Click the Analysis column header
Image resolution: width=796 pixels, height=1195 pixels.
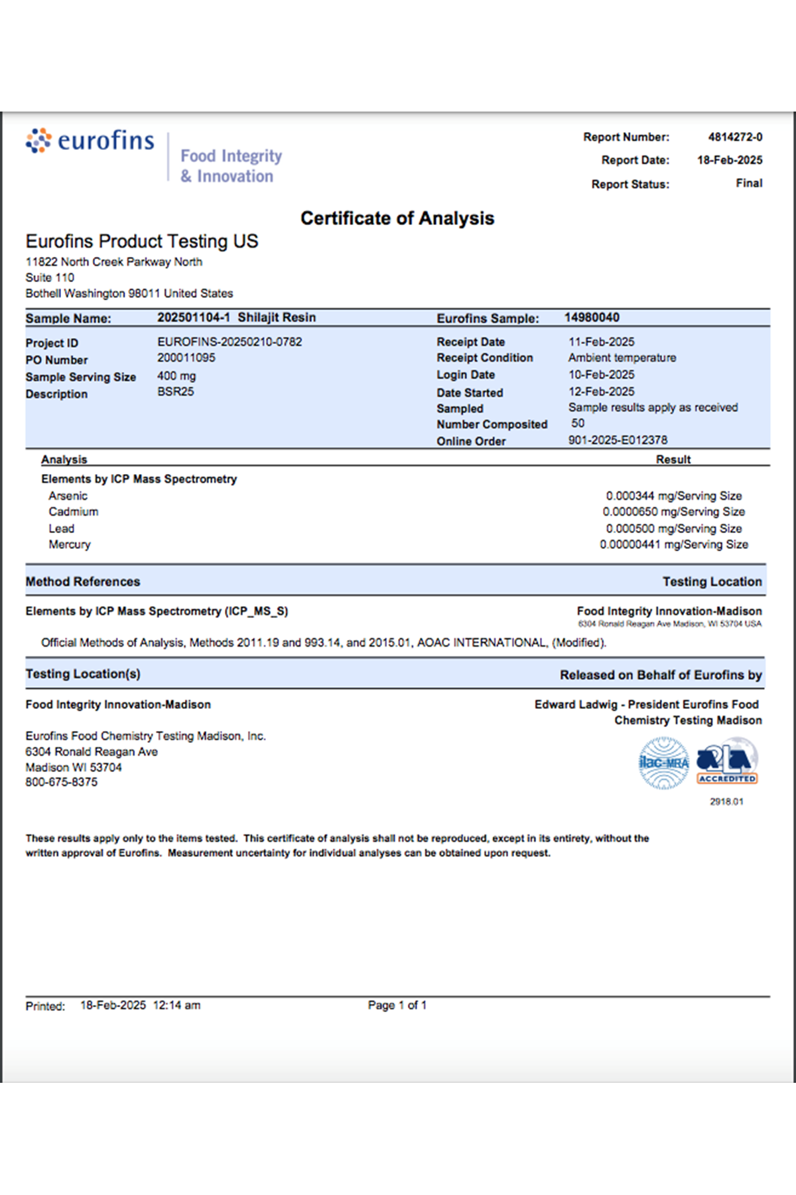click(64, 459)
